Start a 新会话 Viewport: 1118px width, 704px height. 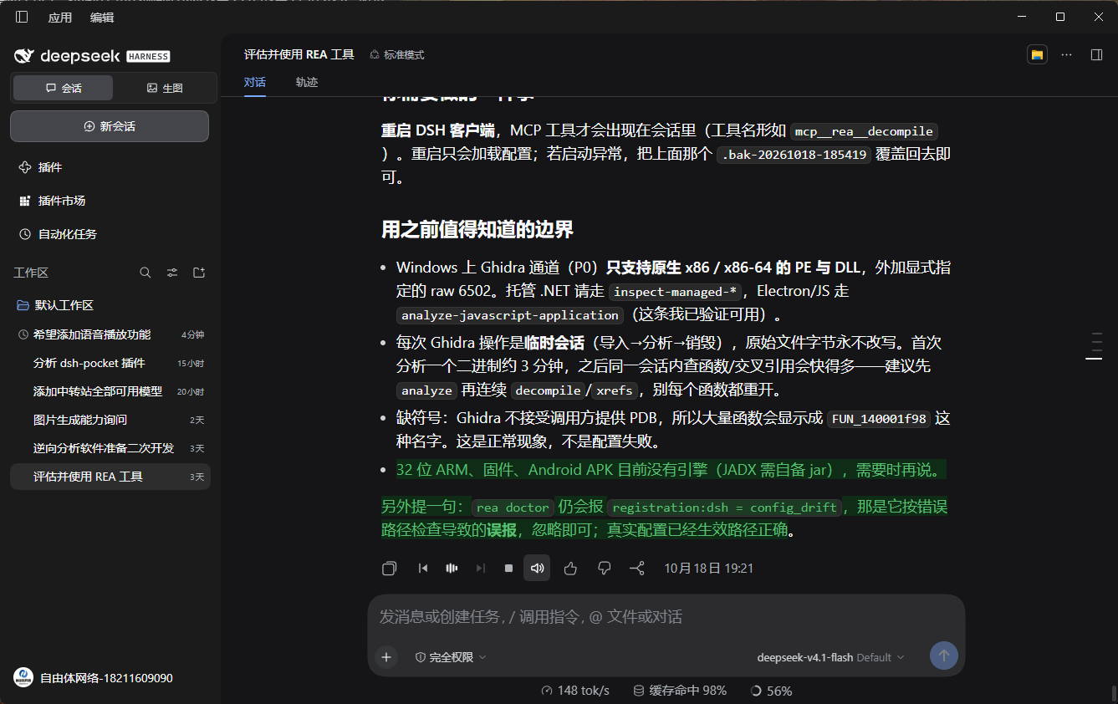(110, 126)
